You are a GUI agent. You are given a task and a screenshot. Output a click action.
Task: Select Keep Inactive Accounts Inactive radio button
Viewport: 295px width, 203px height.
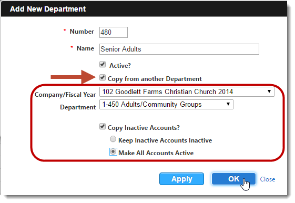coord(113,139)
